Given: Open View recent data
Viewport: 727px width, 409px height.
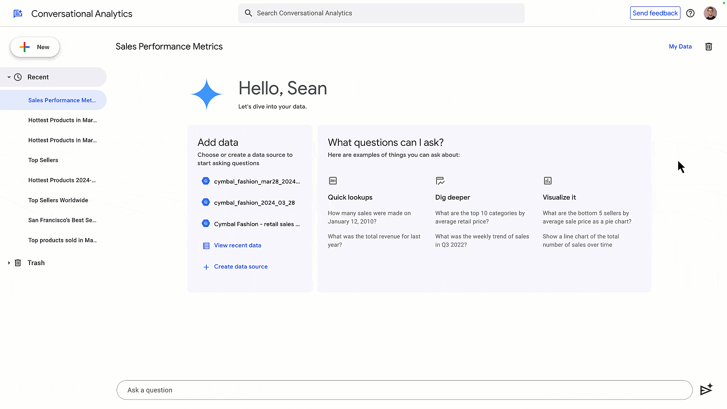Looking at the screenshot, I should (237, 245).
